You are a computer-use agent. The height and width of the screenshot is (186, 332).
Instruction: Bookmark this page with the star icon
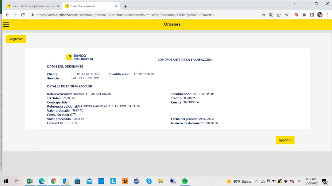[x=287, y=15]
